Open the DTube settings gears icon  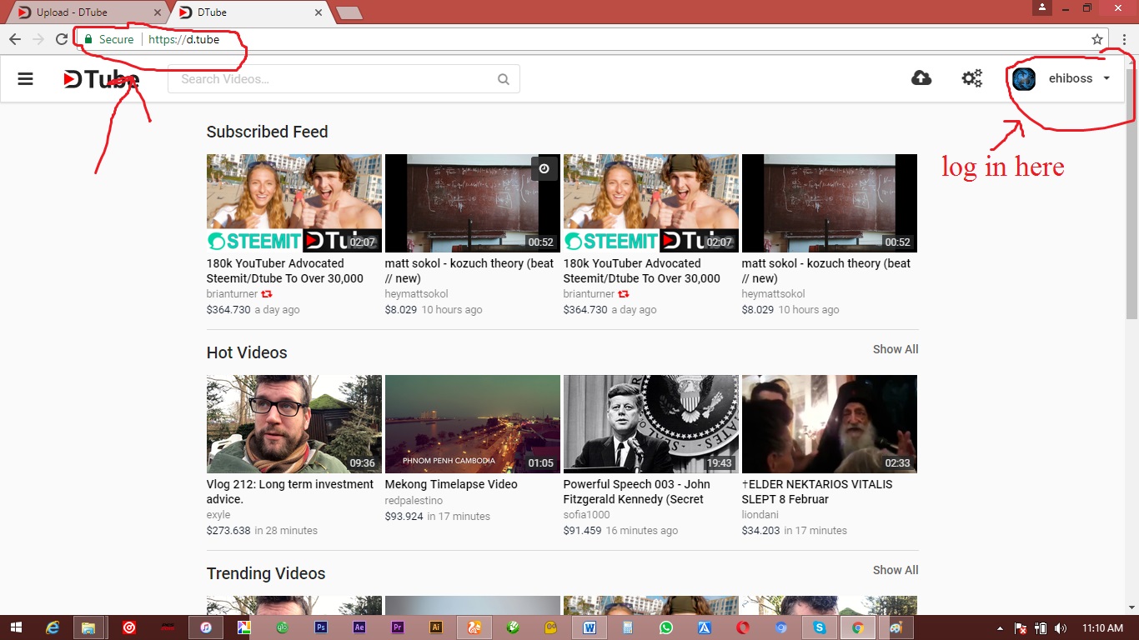[x=971, y=77]
